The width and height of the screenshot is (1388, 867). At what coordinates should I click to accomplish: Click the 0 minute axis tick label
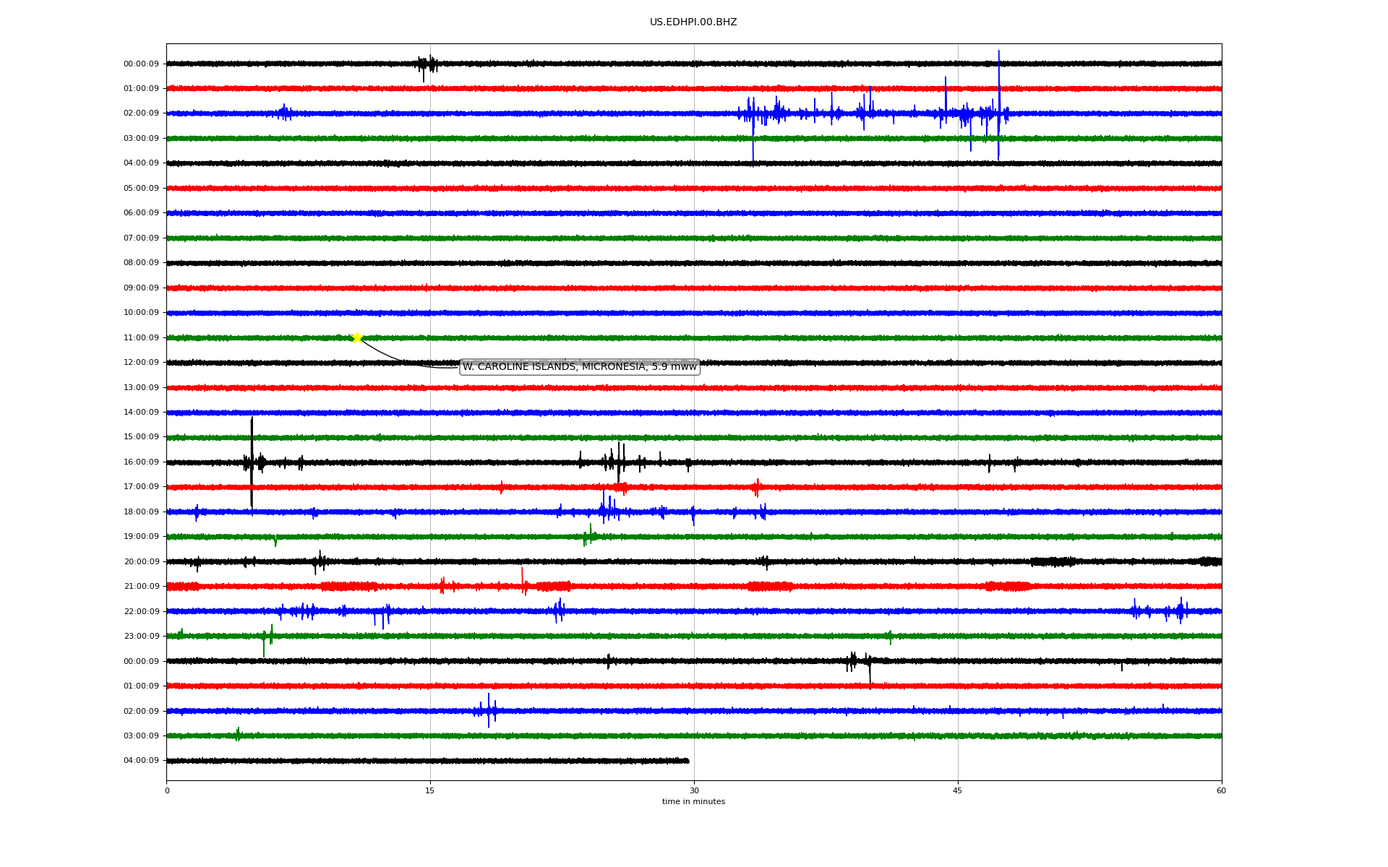[x=167, y=791]
